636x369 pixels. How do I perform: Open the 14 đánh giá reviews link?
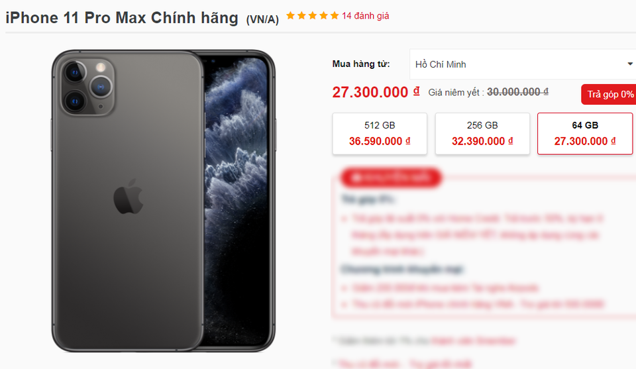click(x=366, y=16)
